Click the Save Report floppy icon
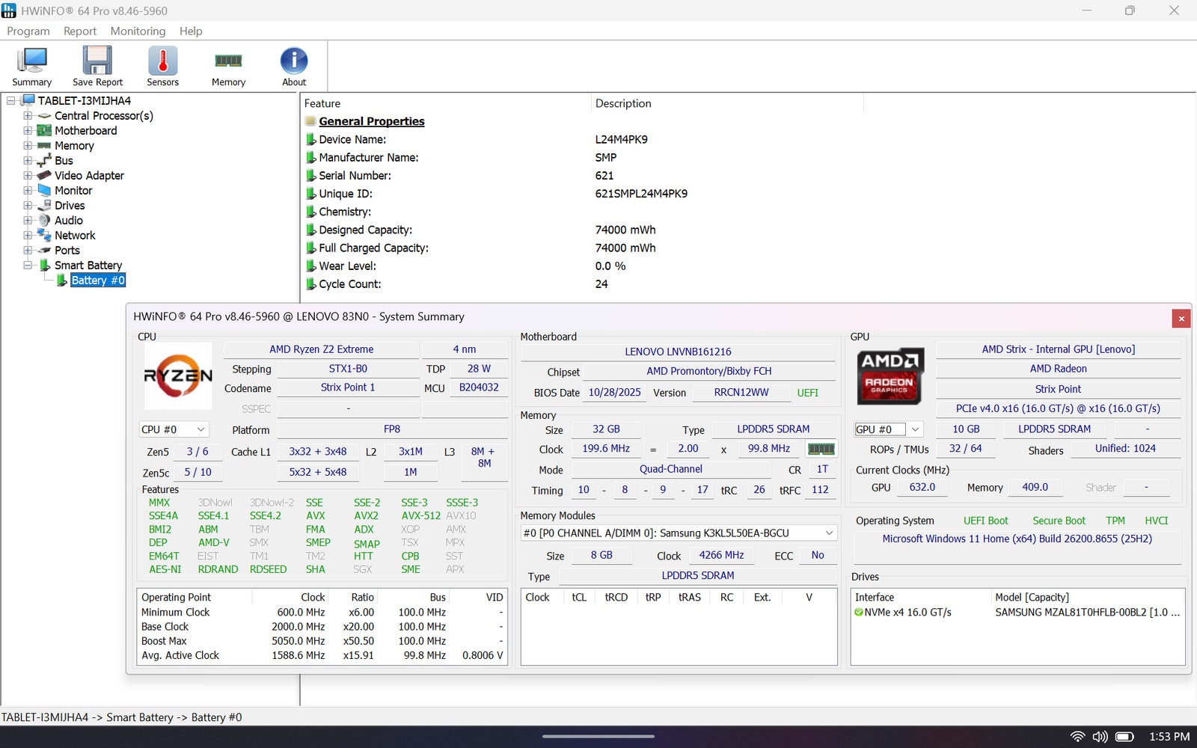1197x748 pixels. (x=97, y=61)
